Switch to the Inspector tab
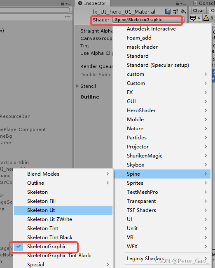 (x=92, y=3)
